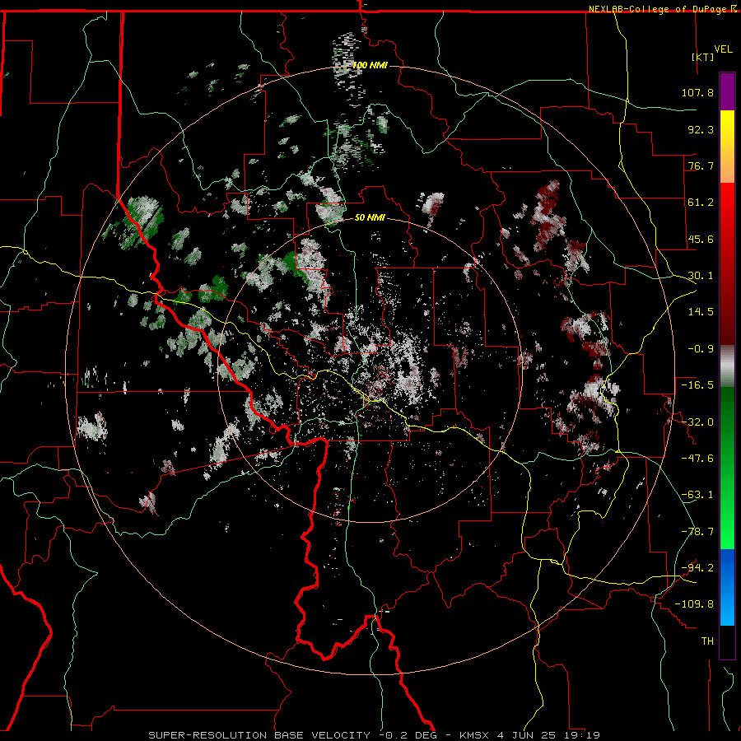
Task: Click the purple top segment of color bar
Action: (x=727, y=91)
